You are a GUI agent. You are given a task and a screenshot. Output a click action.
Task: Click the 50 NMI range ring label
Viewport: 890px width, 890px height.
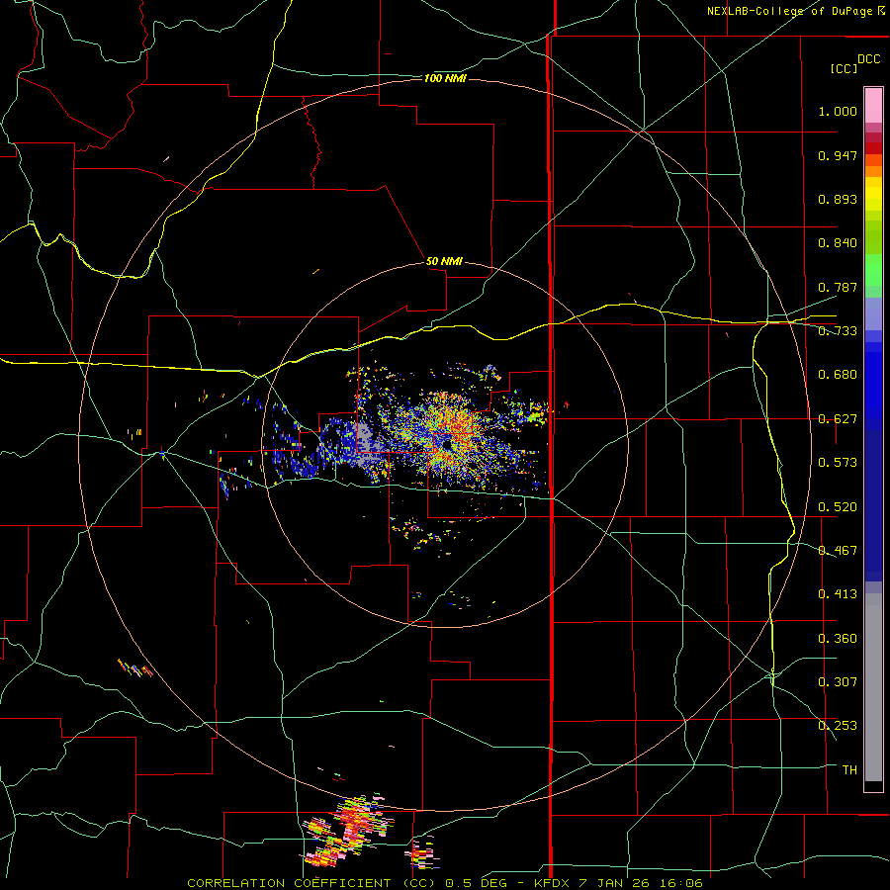click(444, 261)
